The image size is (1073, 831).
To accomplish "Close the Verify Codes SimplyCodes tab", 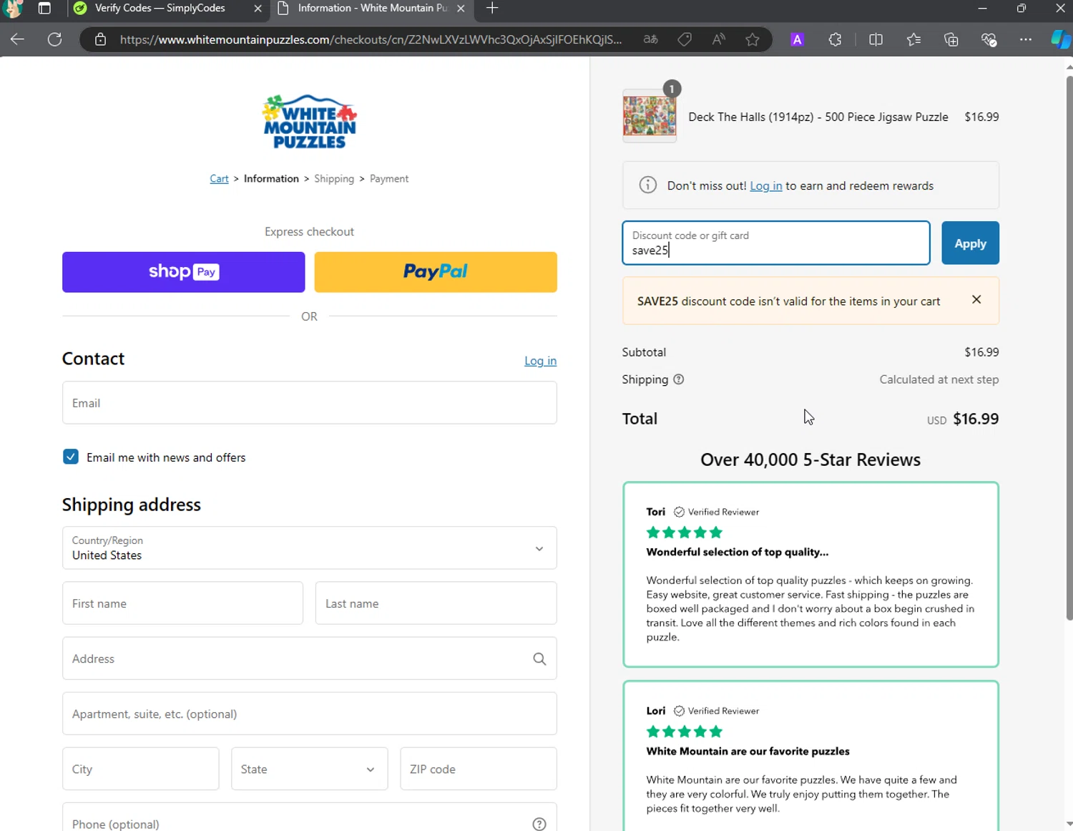I will (x=258, y=9).
